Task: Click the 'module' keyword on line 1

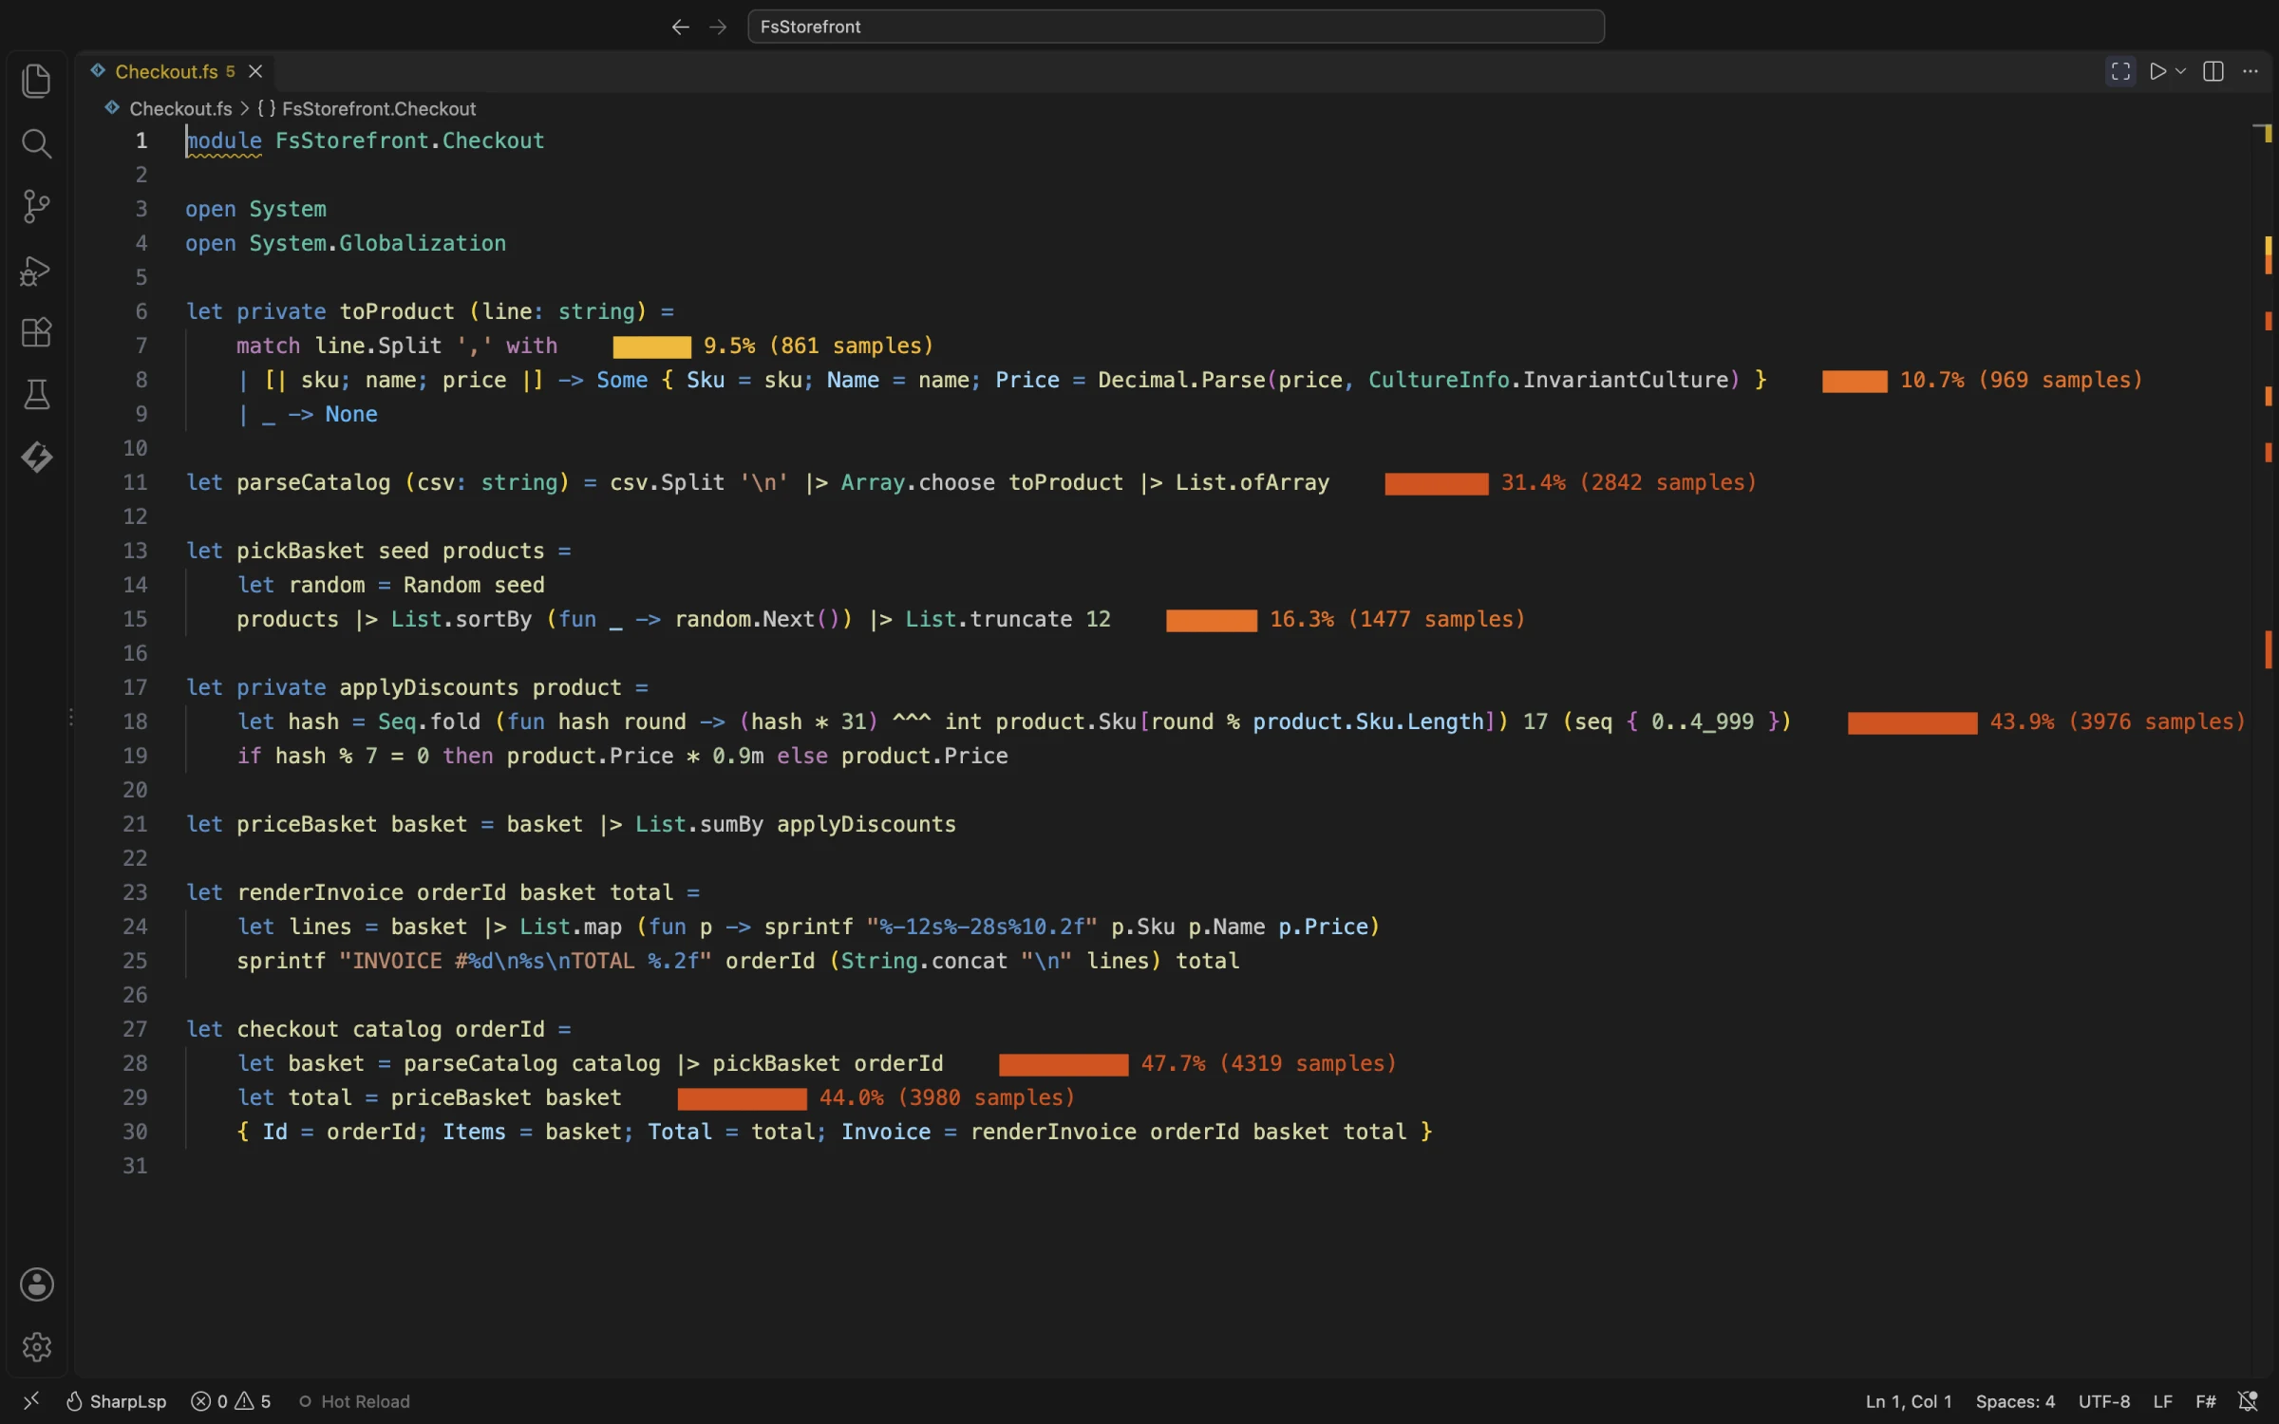Action: point(224,141)
